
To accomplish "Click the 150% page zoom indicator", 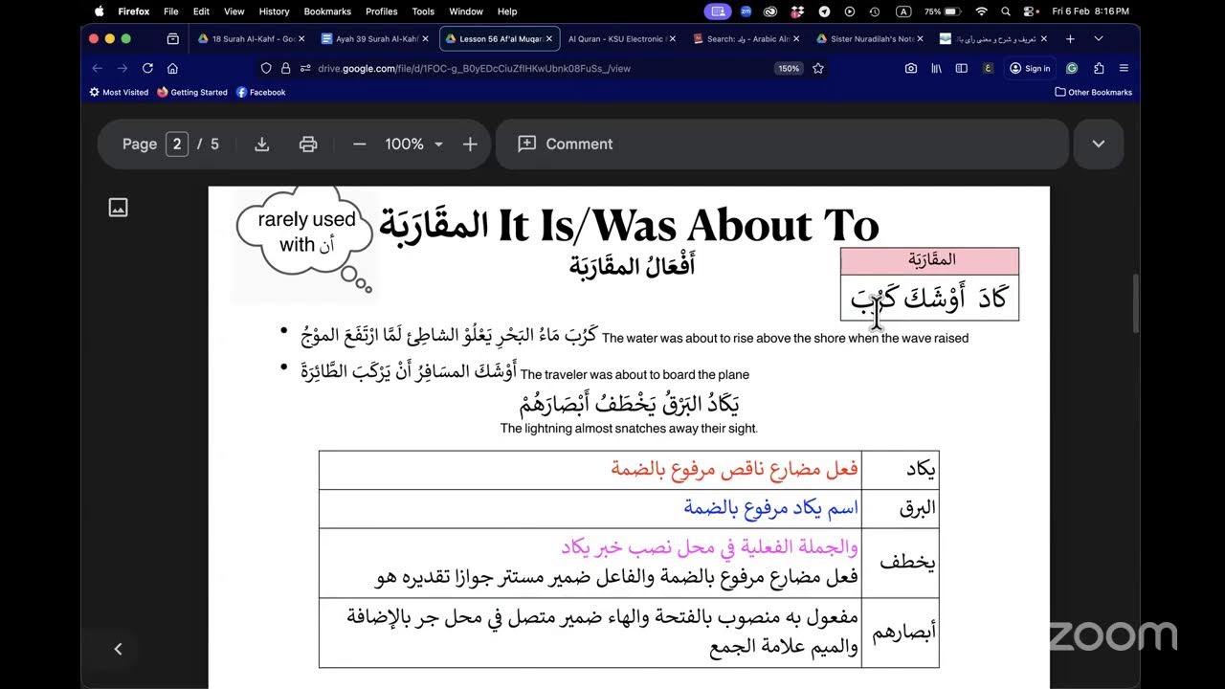I will coord(789,68).
